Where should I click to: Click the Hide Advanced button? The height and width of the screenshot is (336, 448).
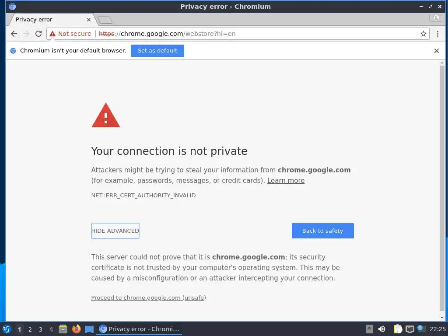click(115, 231)
